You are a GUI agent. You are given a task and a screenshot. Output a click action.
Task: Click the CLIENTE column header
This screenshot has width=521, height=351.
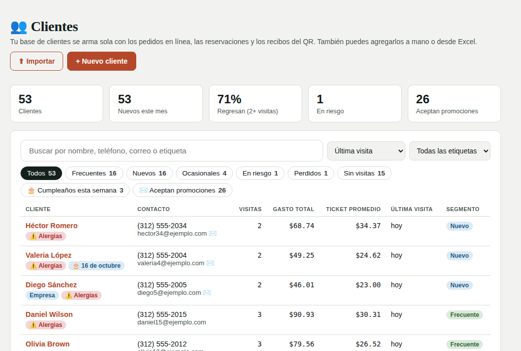[38, 209]
